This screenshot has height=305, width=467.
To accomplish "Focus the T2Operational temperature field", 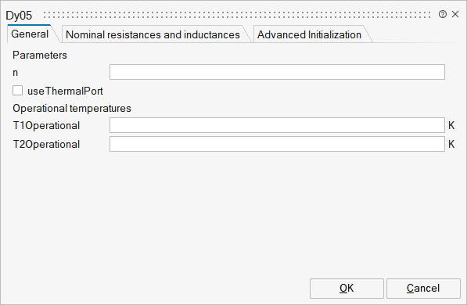I will click(x=277, y=144).
